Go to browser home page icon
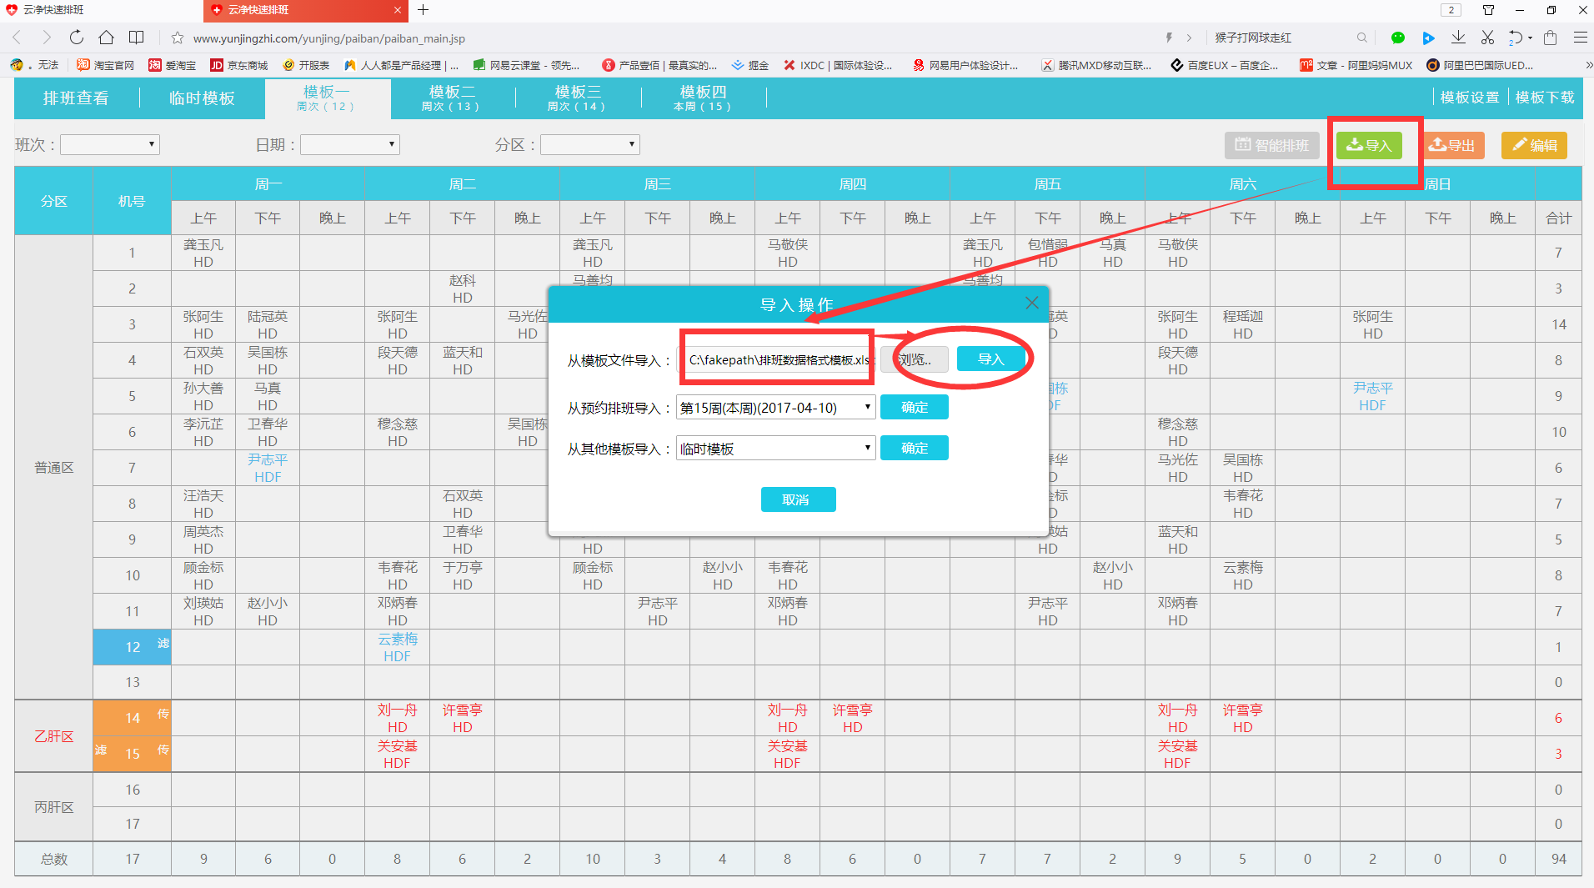Image resolution: width=1594 pixels, height=888 pixels. point(106,38)
